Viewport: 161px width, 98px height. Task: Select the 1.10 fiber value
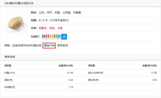[x=71, y=87]
